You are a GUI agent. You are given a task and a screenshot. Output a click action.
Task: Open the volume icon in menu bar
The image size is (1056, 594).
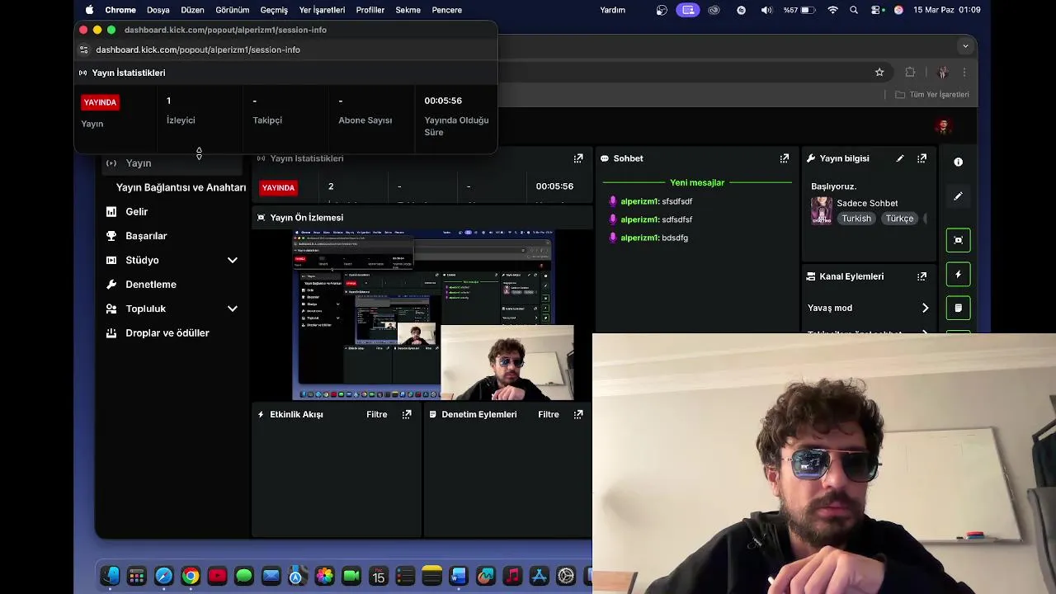point(766,10)
